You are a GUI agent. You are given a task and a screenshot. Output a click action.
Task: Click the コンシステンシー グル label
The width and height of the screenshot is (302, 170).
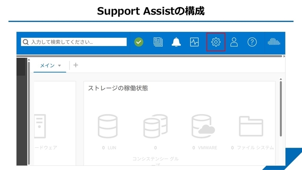[x=156, y=159]
